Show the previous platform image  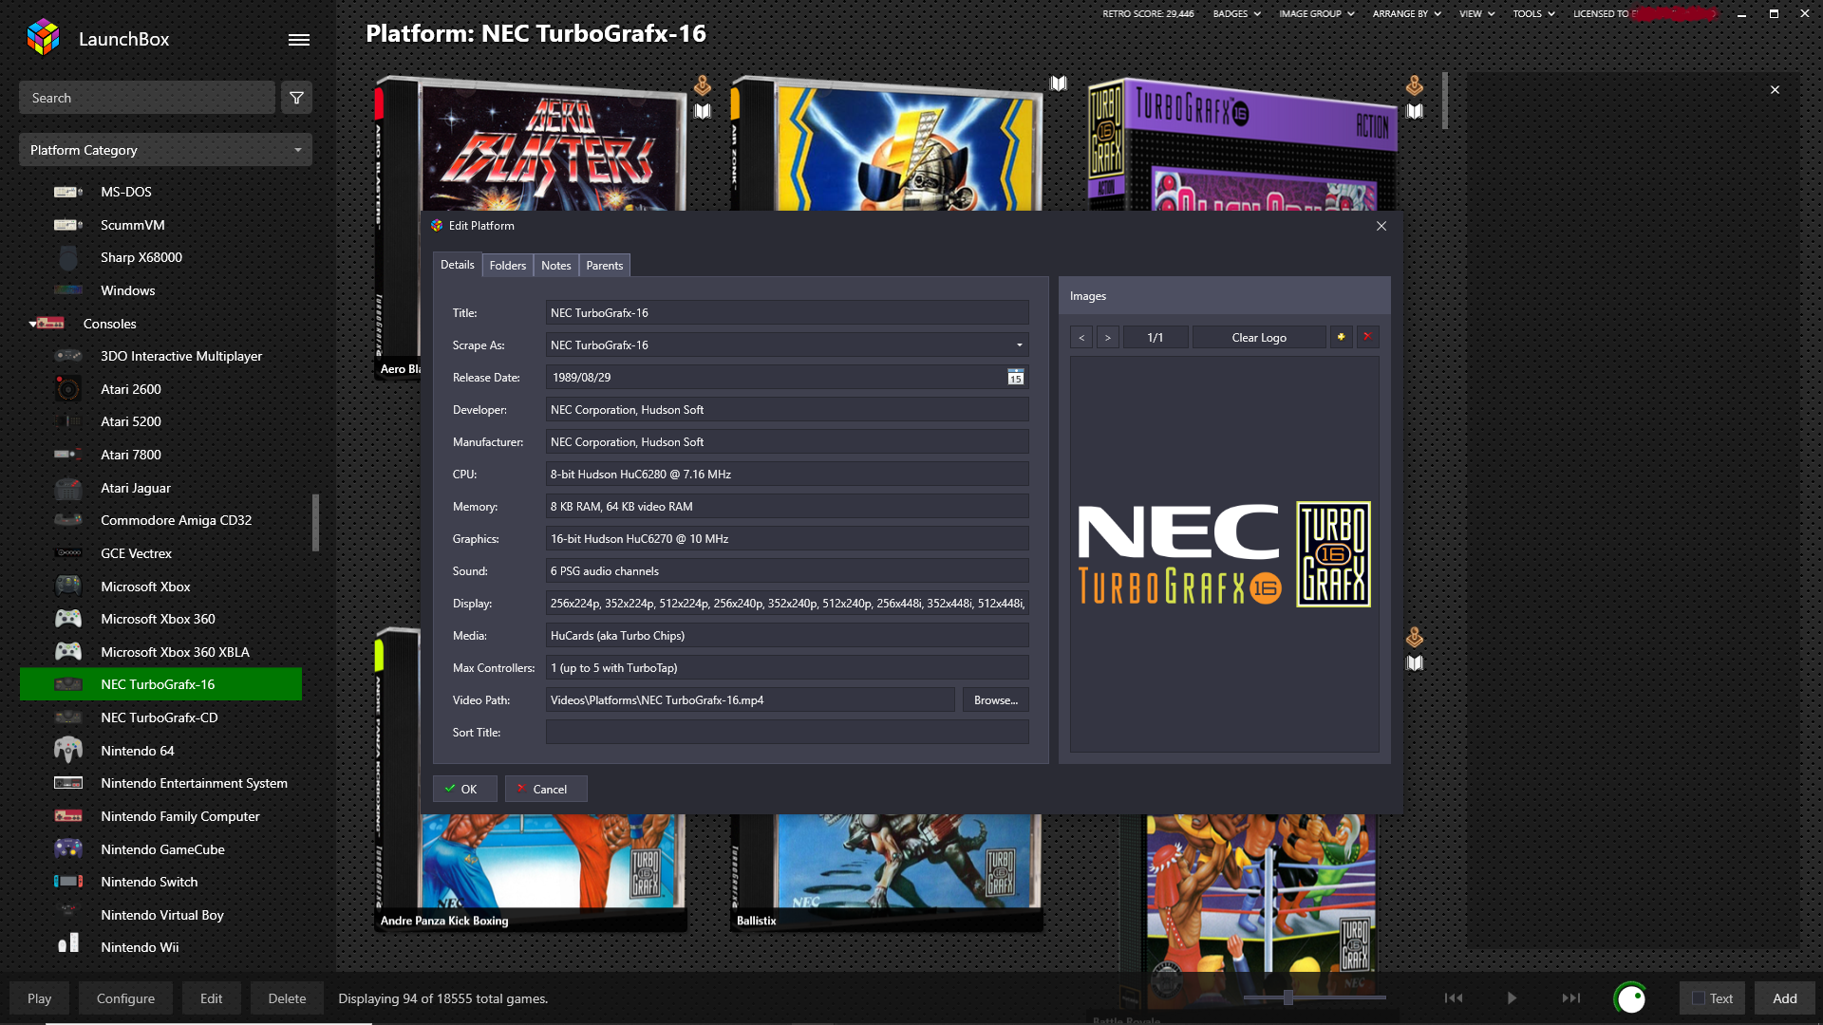tap(1081, 337)
